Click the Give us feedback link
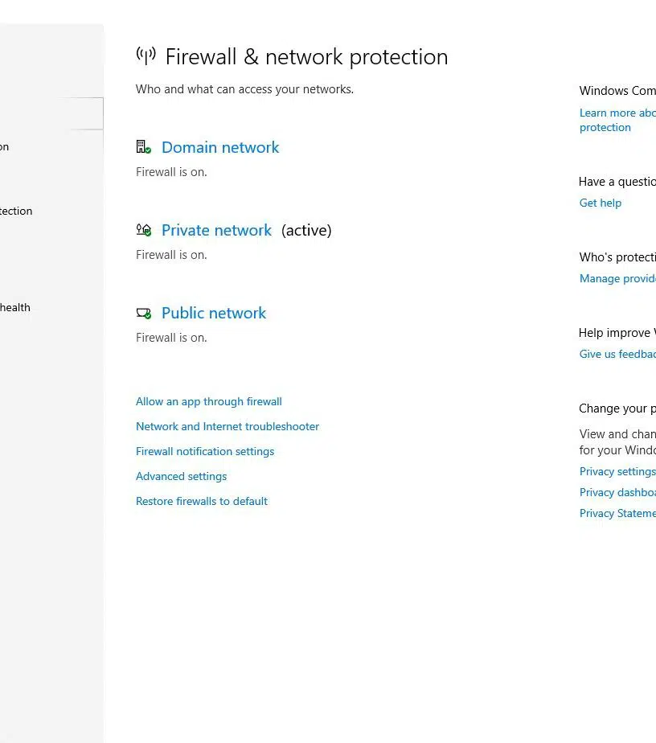This screenshot has height=743, width=656. tap(617, 354)
